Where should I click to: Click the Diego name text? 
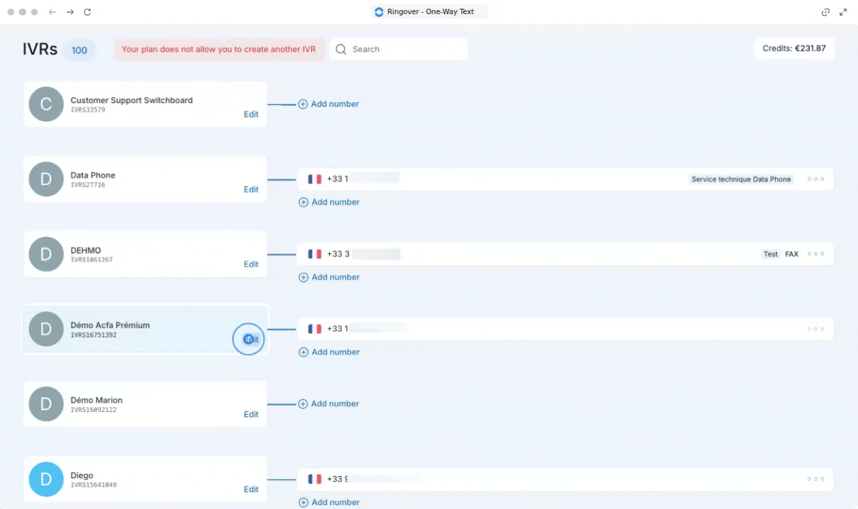pyautogui.click(x=81, y=475)
